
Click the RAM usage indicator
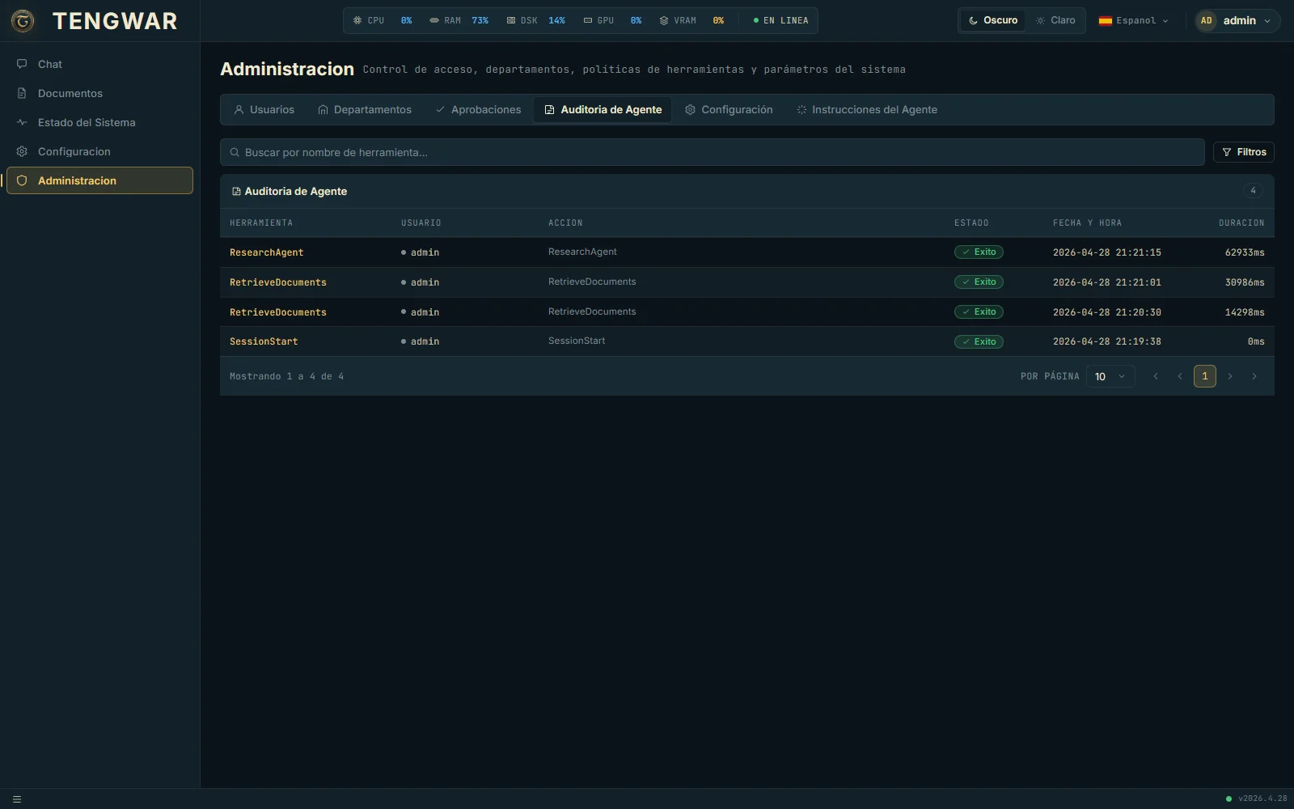click(x=459, y=20)
